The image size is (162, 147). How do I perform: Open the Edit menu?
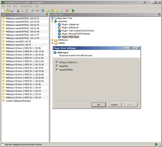coord(9,6)
